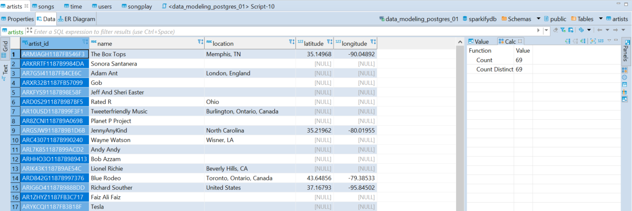Image resolution: width=632 pixels, height=211 pixels.
Task: Click the expand filter panel icon
Action: (29, 31)
